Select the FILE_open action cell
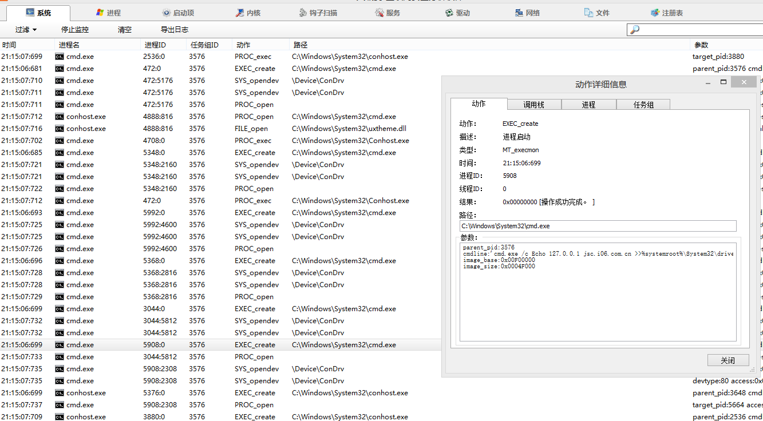 [x=251, y=129]
